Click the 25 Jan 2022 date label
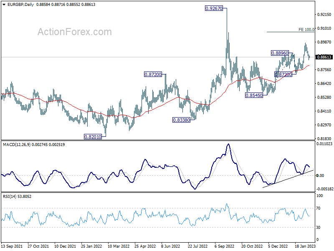Viewport: 334px width, 251px height. point(91,246)
